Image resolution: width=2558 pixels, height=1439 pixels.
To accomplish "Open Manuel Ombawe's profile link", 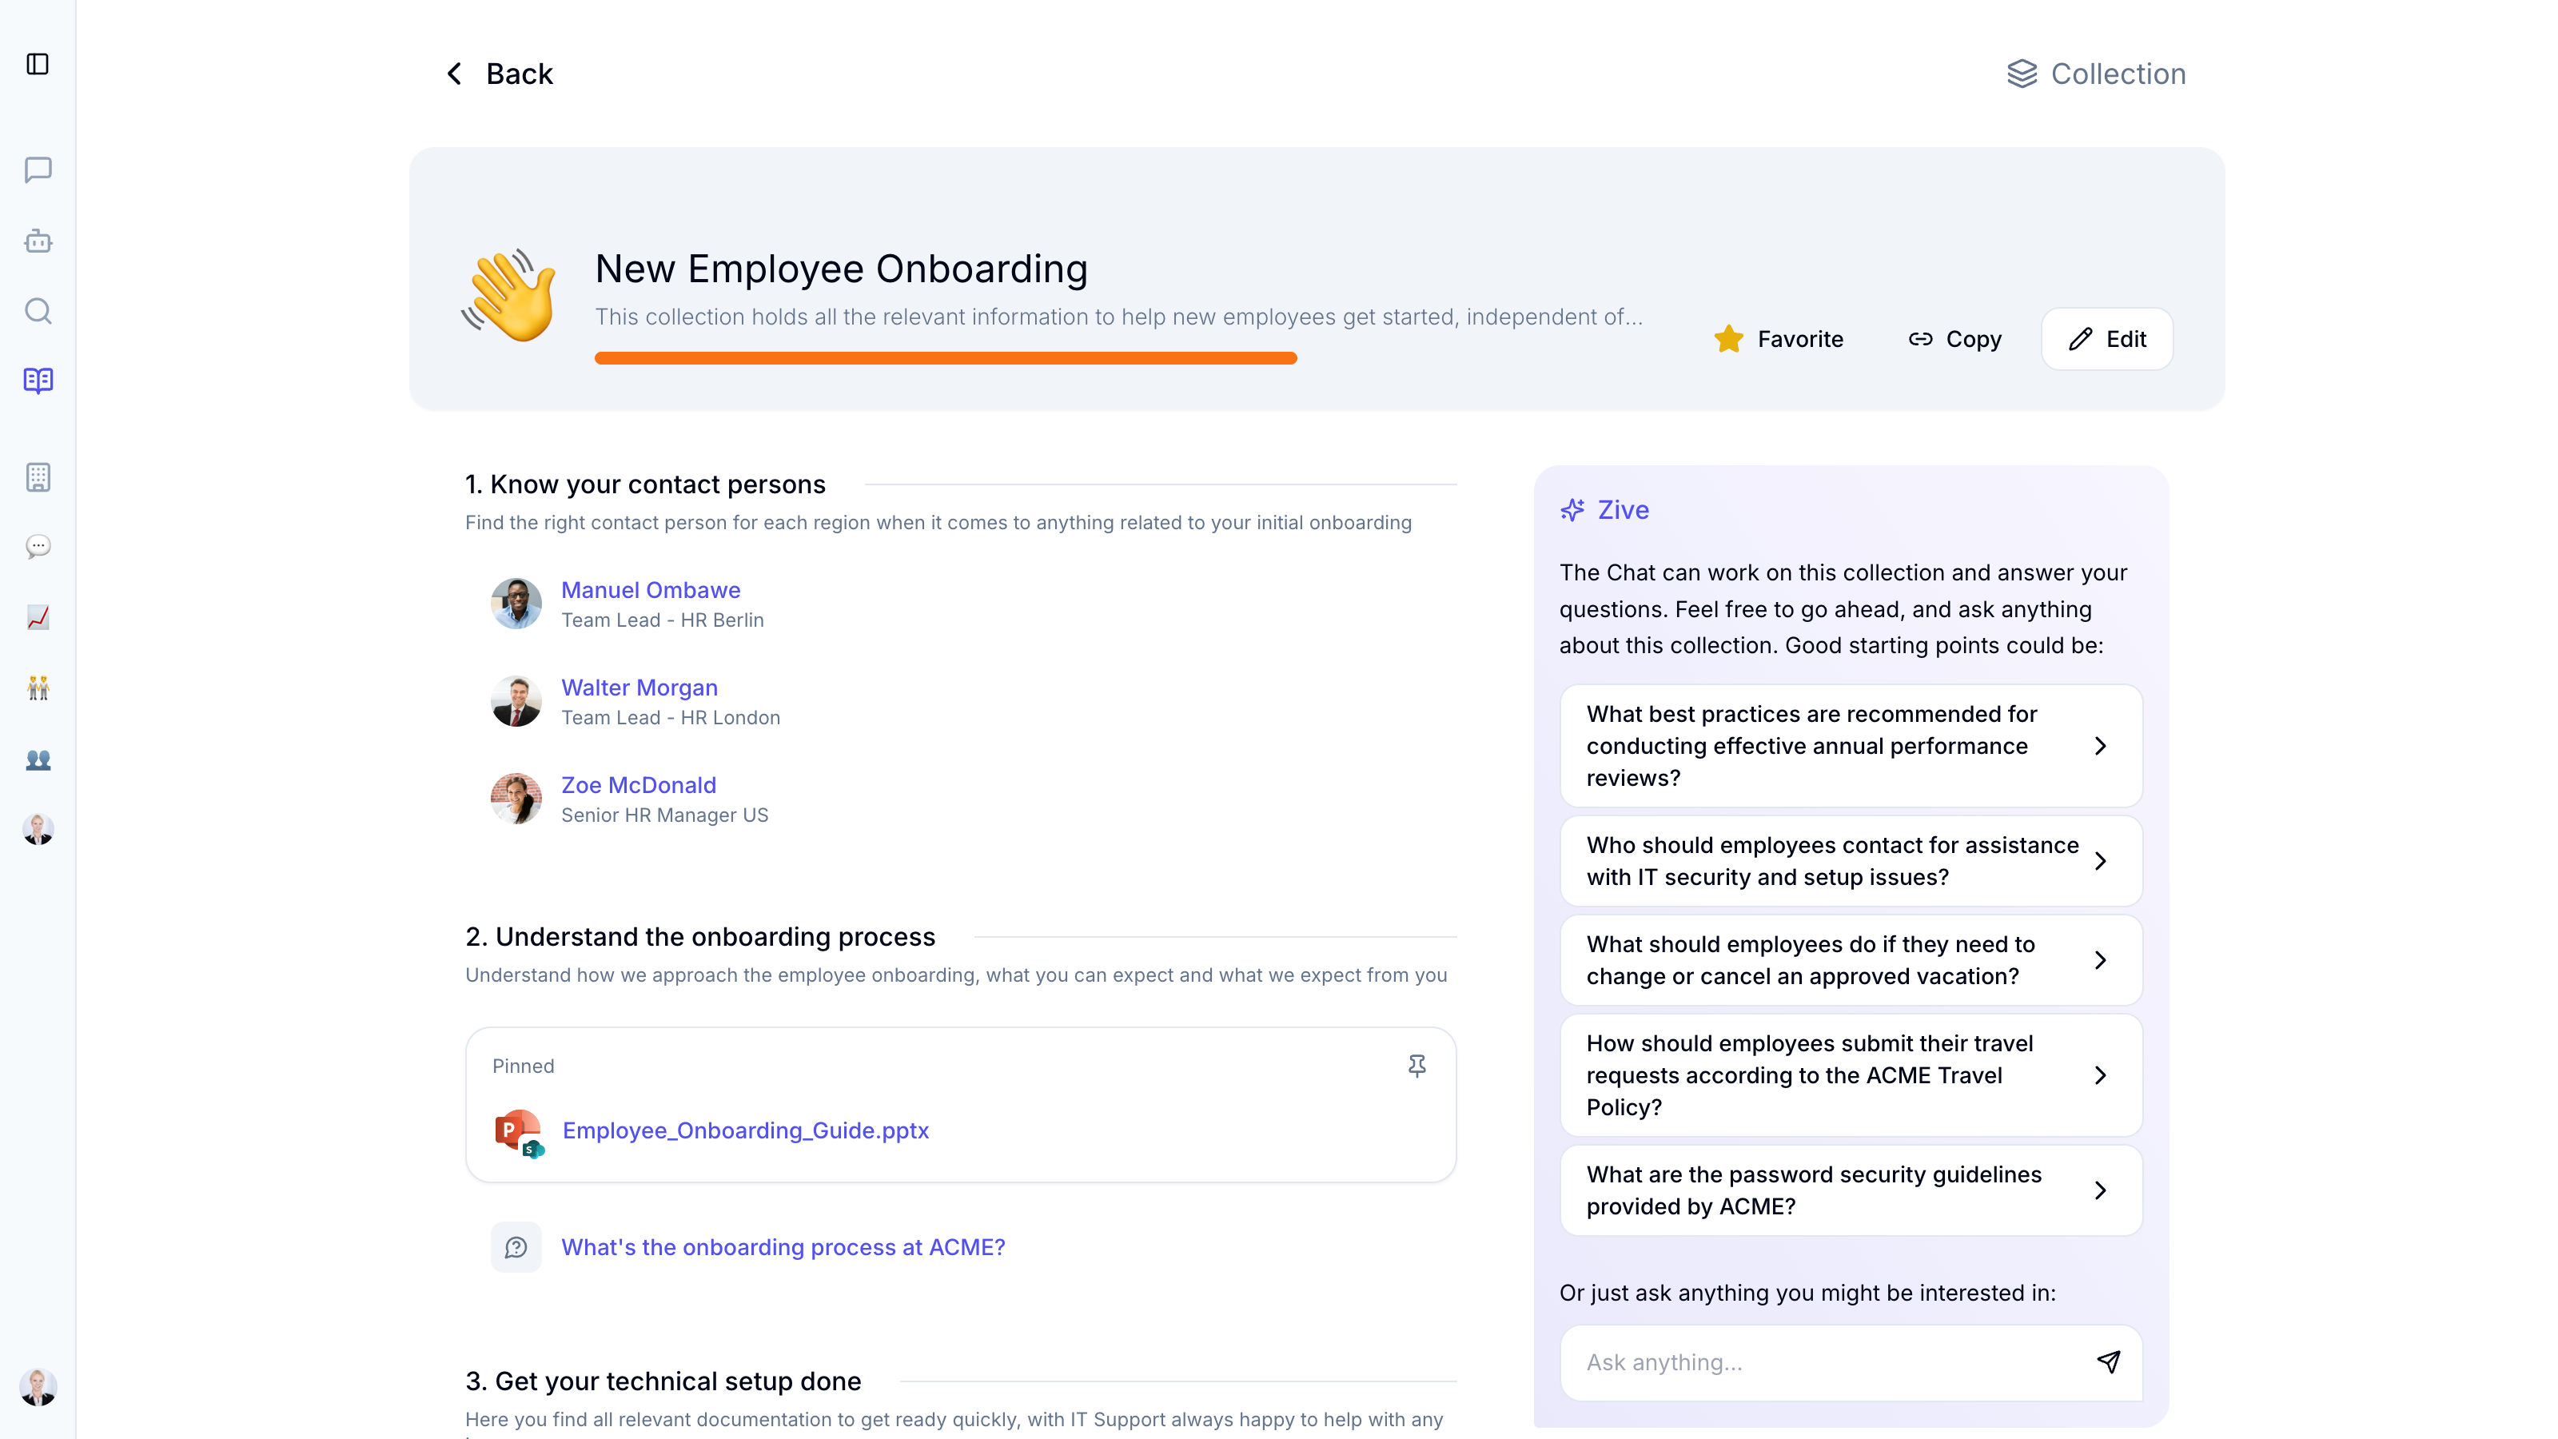I will pos(651,590).
